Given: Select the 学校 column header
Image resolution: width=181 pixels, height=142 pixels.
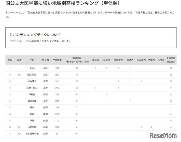Looking at the screenshot, I should point(32,60).
